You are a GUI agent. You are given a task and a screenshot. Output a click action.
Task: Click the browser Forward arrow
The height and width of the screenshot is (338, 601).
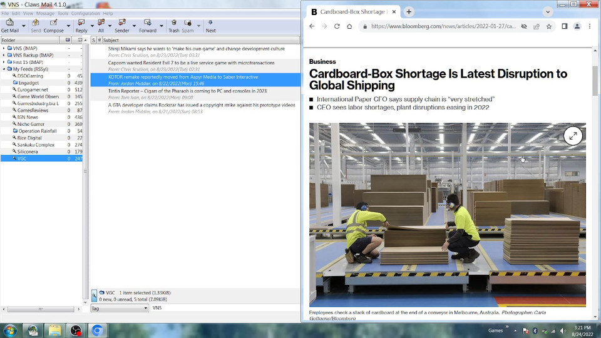(x=324, y=26)
